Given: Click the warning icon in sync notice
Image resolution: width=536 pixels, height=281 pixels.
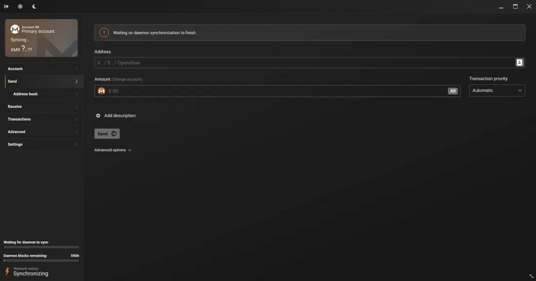Looking at the screenshot, I should (104, 33).
